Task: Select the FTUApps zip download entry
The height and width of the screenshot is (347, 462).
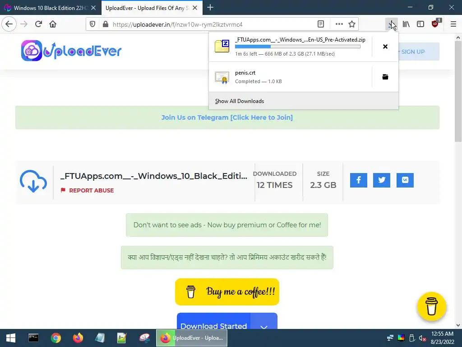Action: [290, 47]
